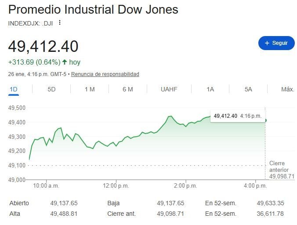The height and width of the screenshot is (225, 297).
Task: Click the 12:00 p.m. axis label on chart
Action: click(116, 186)
